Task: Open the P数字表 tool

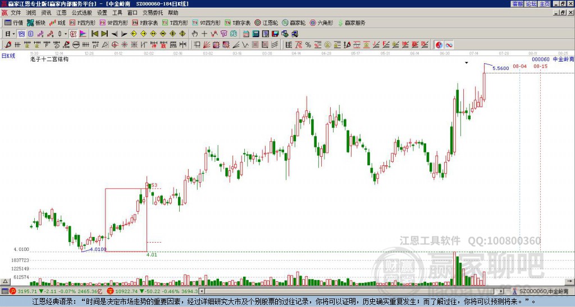Action: point(145,22)
